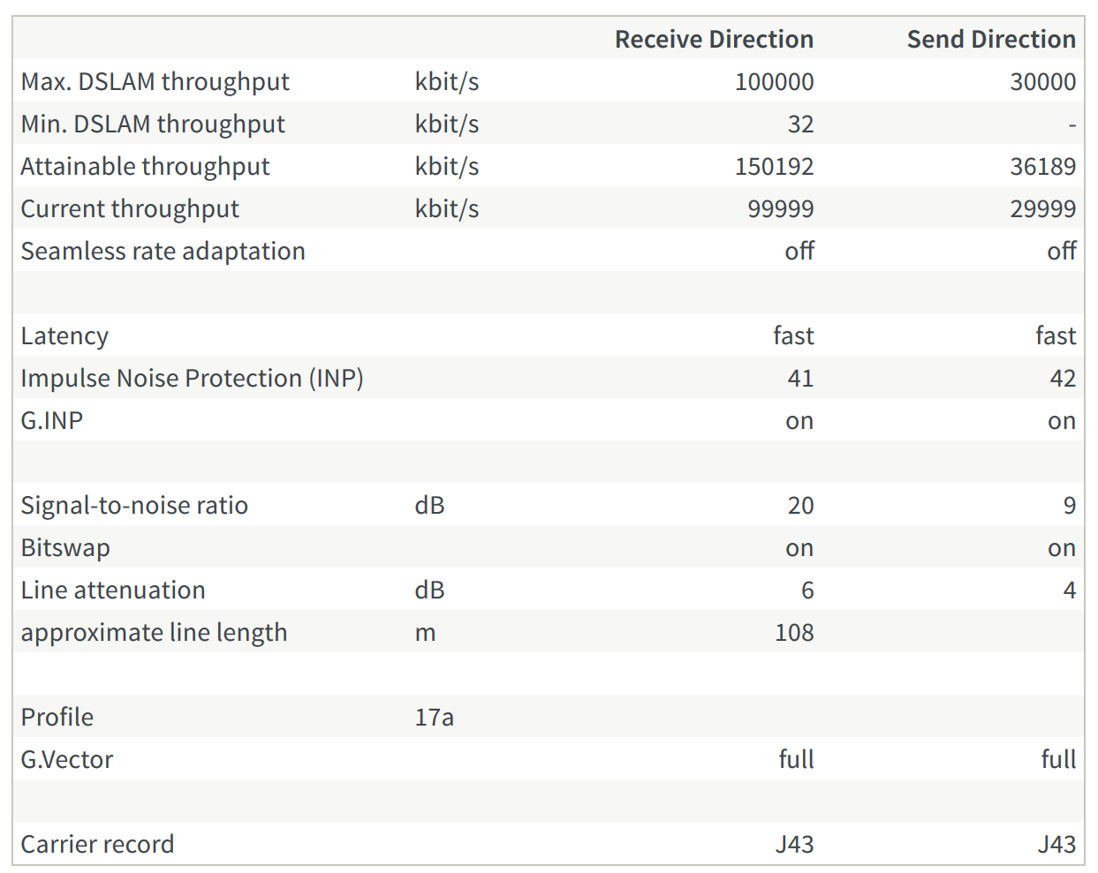Click the Receive Direction column header
The width and height of the screenshot is (1098, 873).
[x=714, y=39]
